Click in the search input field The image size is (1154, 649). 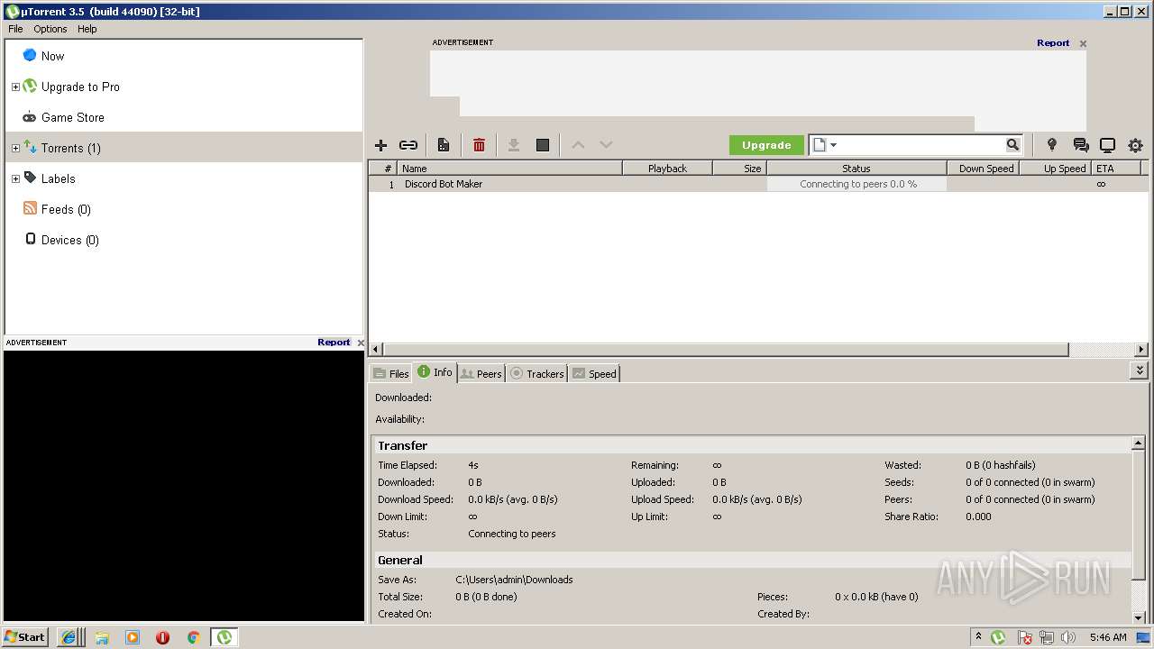pyautogui.click(x=921, y=145)
